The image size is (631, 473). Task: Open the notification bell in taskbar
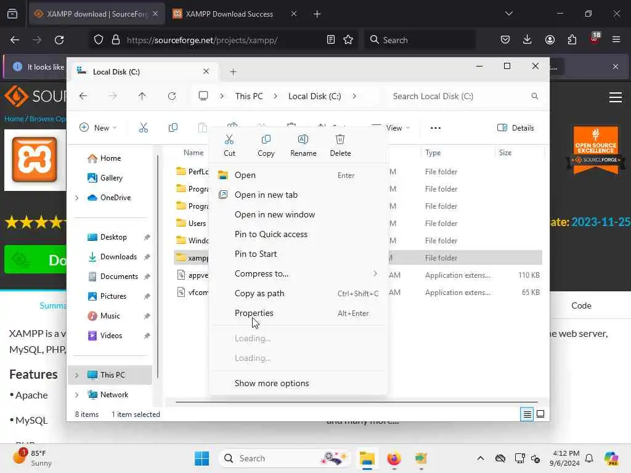pyautogui.click(x=589, y=458)
